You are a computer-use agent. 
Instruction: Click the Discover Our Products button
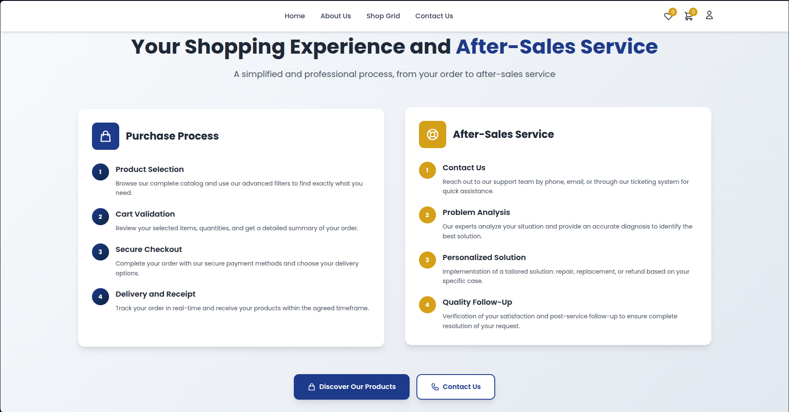point(351,386)
